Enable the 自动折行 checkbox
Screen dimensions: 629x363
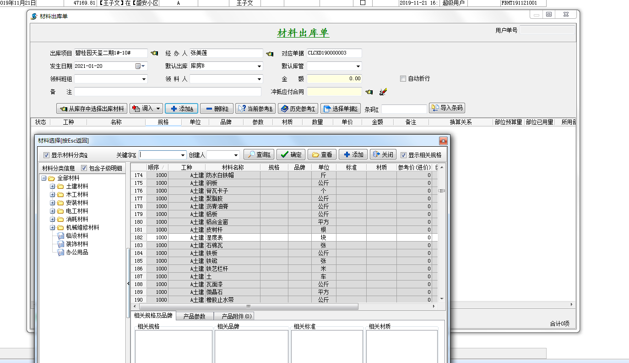point(403,78)
